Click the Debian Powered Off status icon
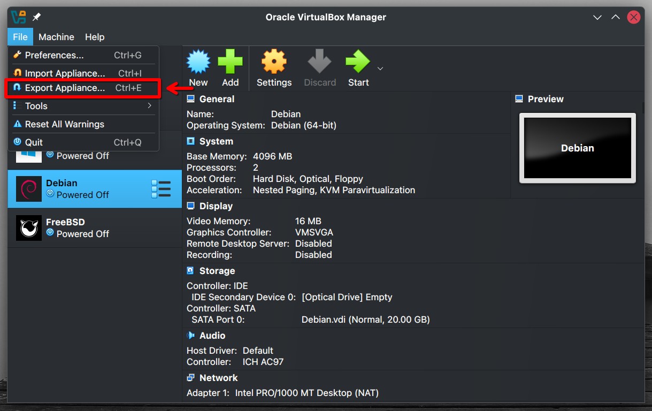This screenshot has height=411, width=652. click(x=50, y=194)
